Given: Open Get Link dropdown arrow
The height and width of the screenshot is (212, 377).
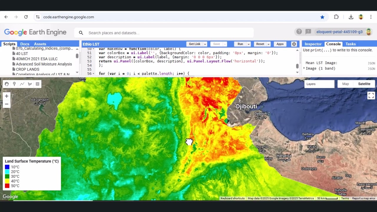Looking at the screenshot, I should 205,44.
